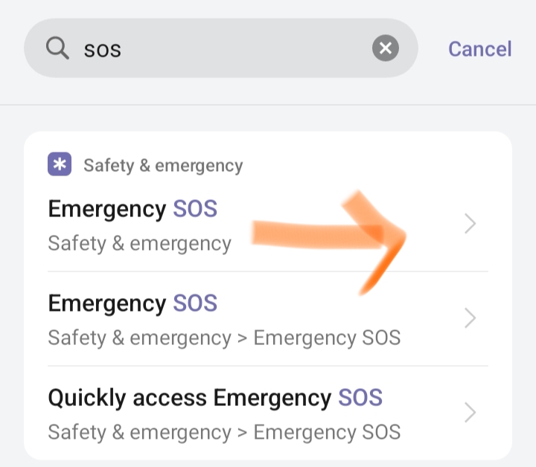Tap the arrow on the second Emergency SOS result

pyautogui.click(x=470, y=318)
